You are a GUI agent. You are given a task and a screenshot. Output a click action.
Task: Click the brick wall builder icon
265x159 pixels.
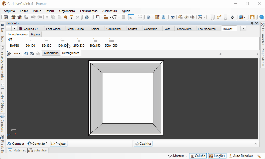click(x=106, y=17)
